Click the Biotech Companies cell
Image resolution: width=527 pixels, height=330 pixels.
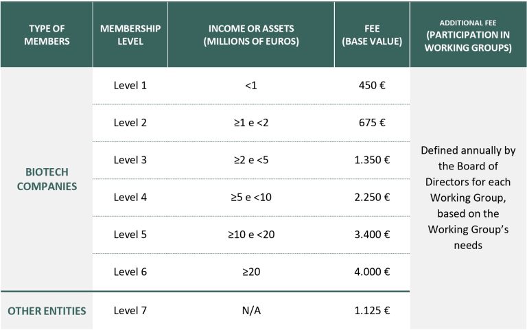click(47, 178)
